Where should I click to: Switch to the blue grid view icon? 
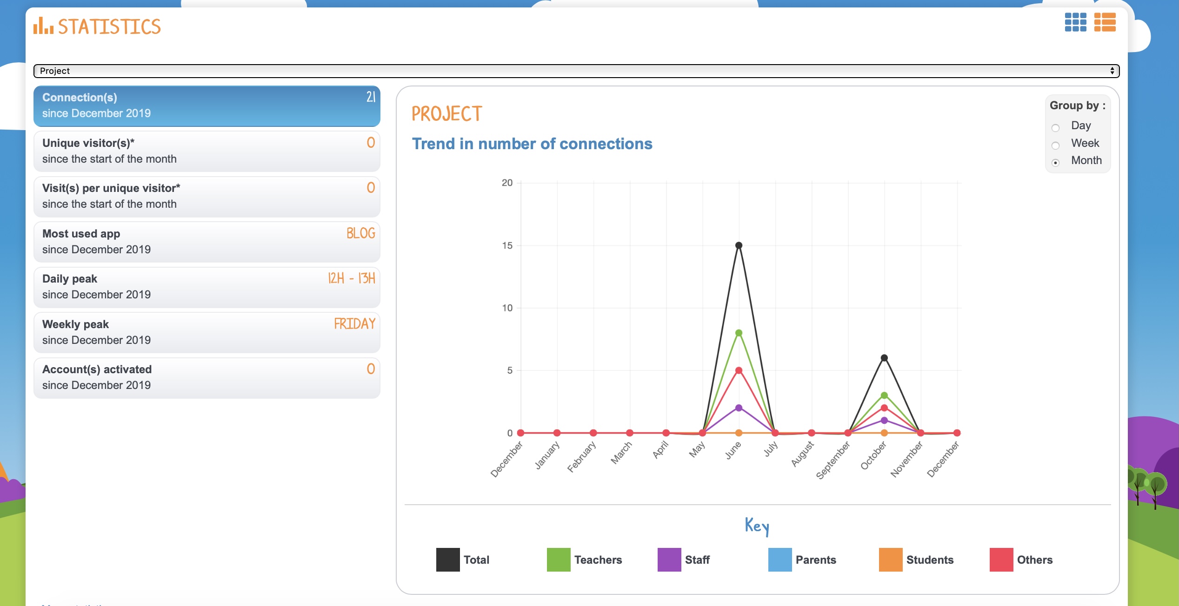pyautogui.click(x=1075, y=22)
